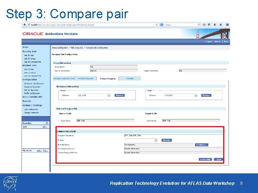Open Change Password in sidebar

coord(31,113)
